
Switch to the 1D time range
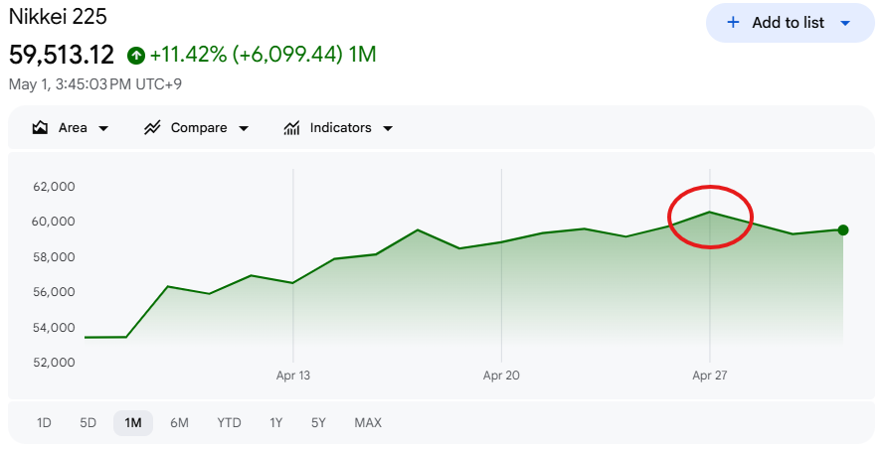pos(44,423)
